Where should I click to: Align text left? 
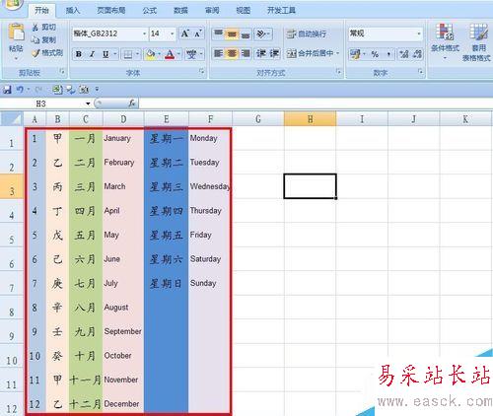(x=218, y=53)
